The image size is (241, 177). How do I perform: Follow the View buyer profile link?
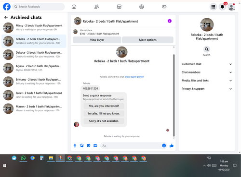point(134,77)
